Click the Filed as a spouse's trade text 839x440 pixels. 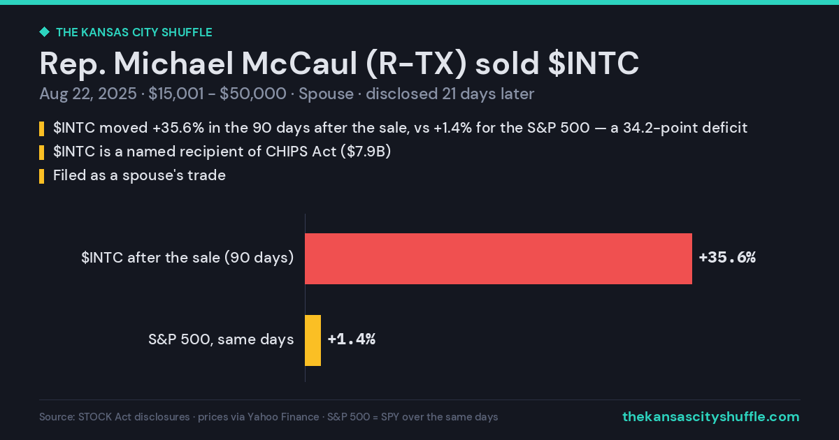[x=139, y=175]
